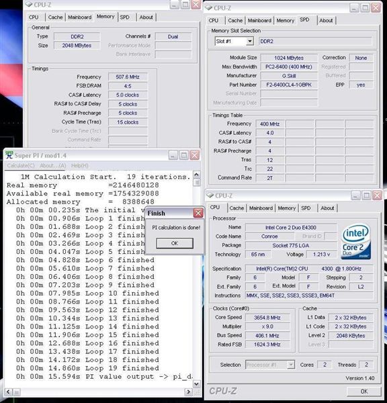Expand the Slot #1 memory slot dropdown
Image resolution: width=387 pixels, height=403 pixels.
click(x=249, y=41)
